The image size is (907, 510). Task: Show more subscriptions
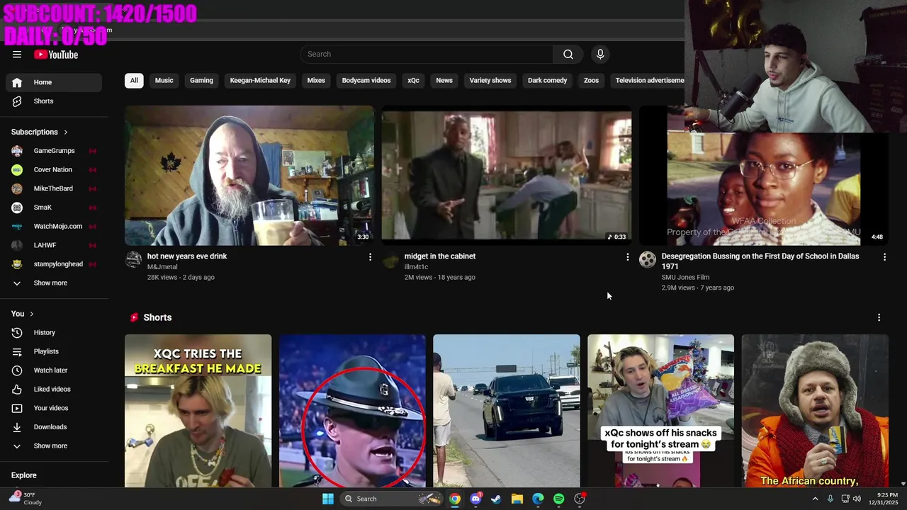click(x=54, y=283)
